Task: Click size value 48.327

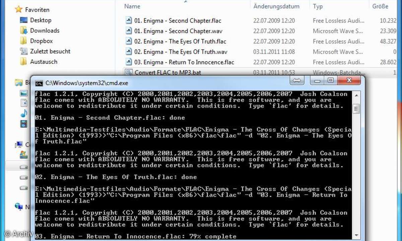Action: (388, 41)
